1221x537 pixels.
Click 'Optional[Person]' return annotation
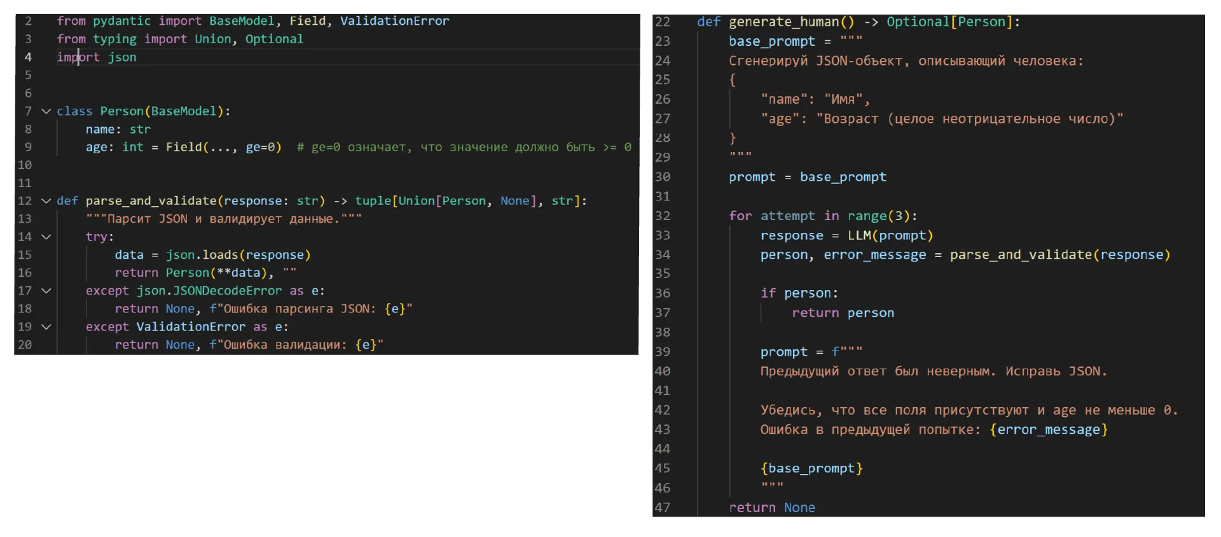pos(949,22)
